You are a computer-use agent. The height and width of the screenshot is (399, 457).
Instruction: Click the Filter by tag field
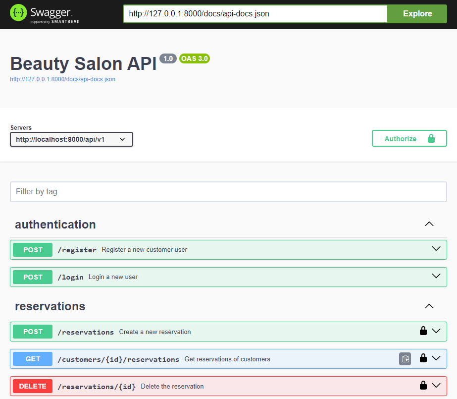tap(228, 192)
